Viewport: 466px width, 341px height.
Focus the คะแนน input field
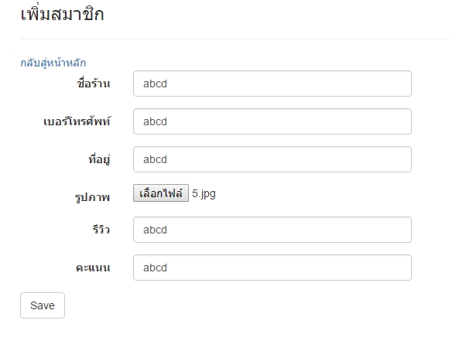pos(272,268)
